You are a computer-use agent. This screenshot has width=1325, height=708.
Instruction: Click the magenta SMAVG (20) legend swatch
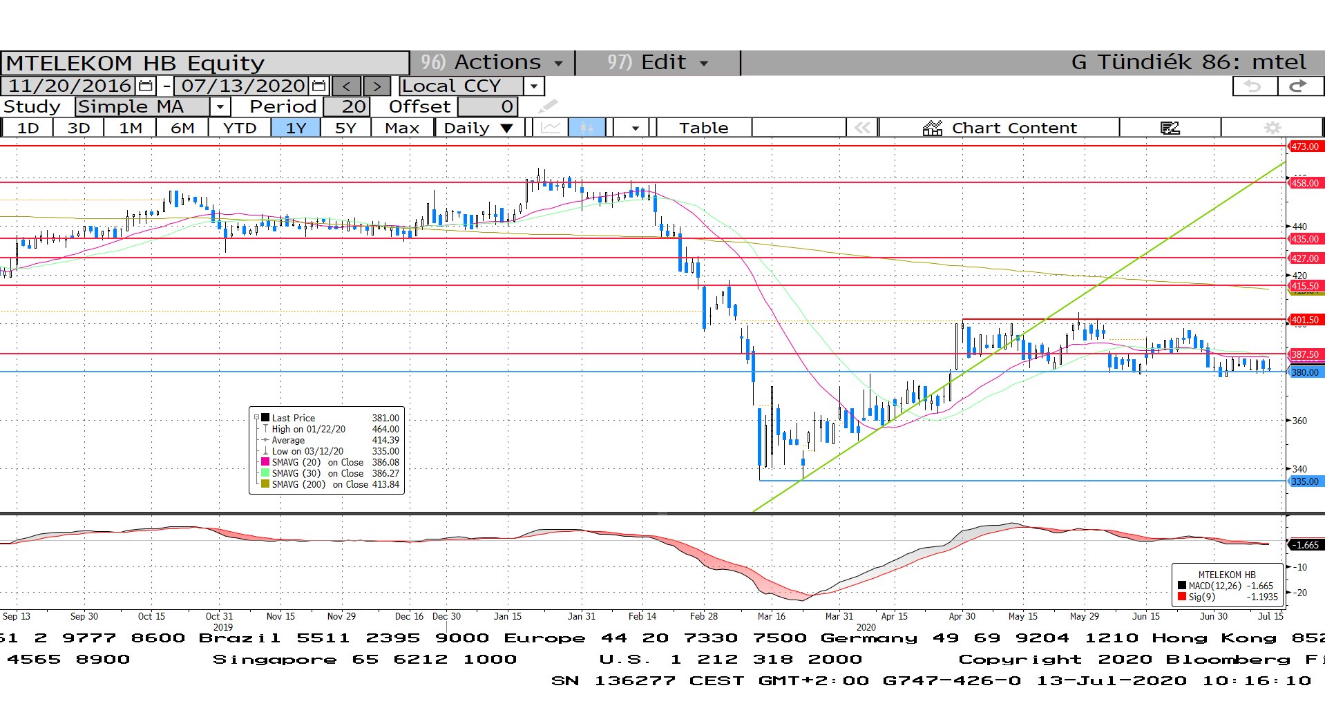point(265,462)
